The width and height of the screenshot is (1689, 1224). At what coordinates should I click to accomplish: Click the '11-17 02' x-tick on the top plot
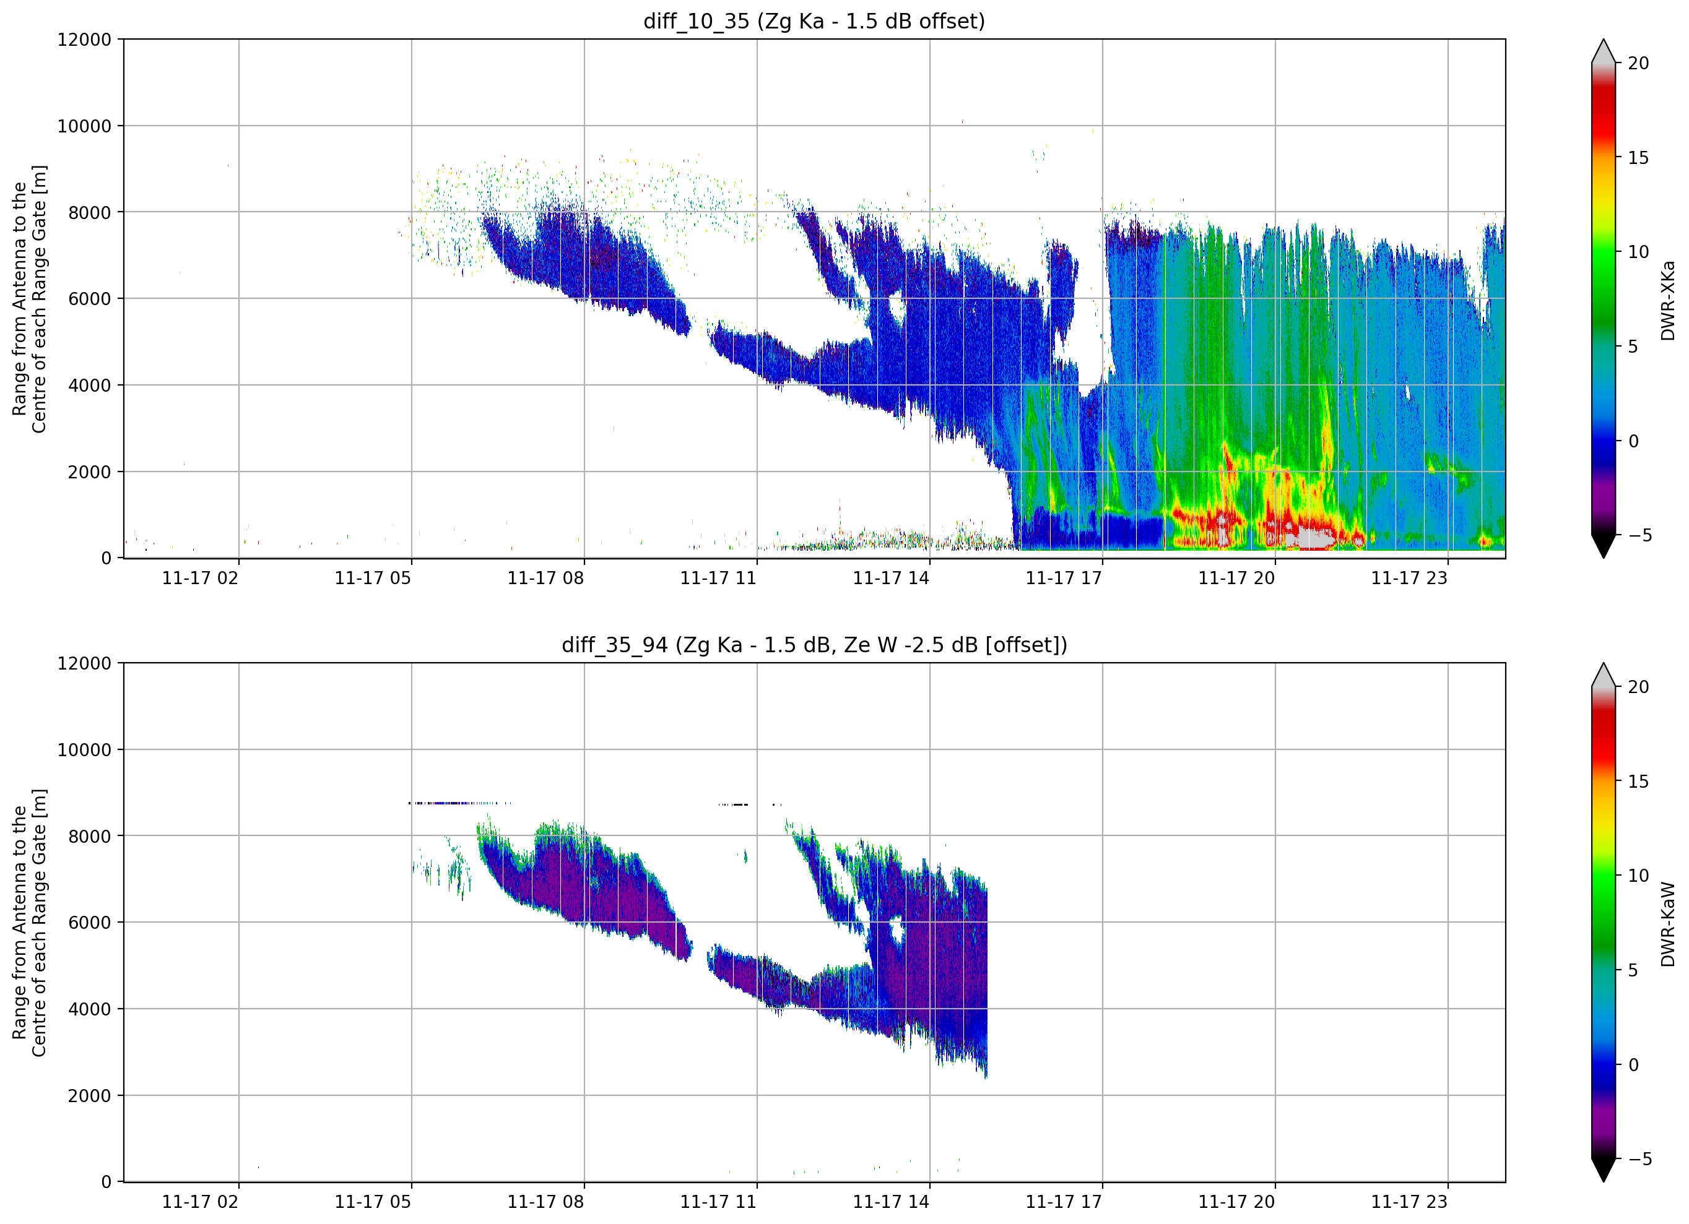click(201, 579)
